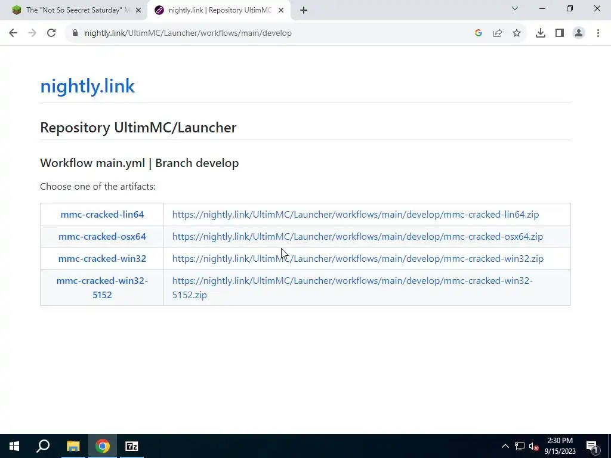
Task: Bookmark this page with the star
Action: point(517,33)
